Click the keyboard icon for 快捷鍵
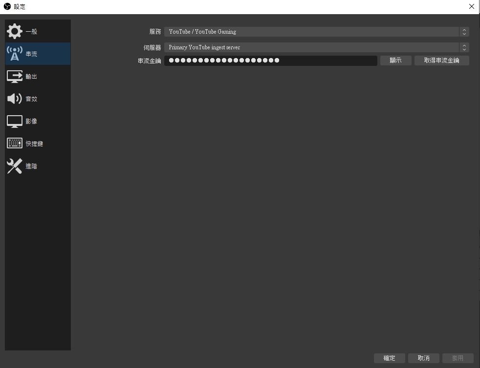Image resolution: width=480 pixels, height=368 pixels. (x=15, y=143)
